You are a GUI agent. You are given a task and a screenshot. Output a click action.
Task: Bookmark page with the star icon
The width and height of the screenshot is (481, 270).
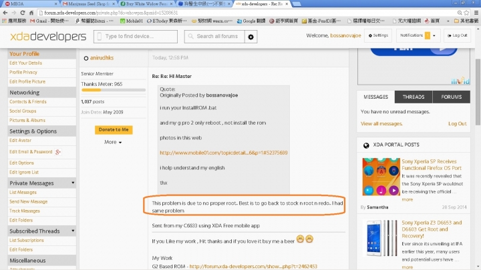pos(466,13)
